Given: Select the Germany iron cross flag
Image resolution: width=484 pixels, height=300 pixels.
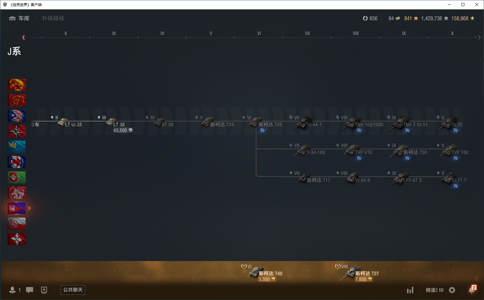Looking at the screenshot, I should pos(17,131).
